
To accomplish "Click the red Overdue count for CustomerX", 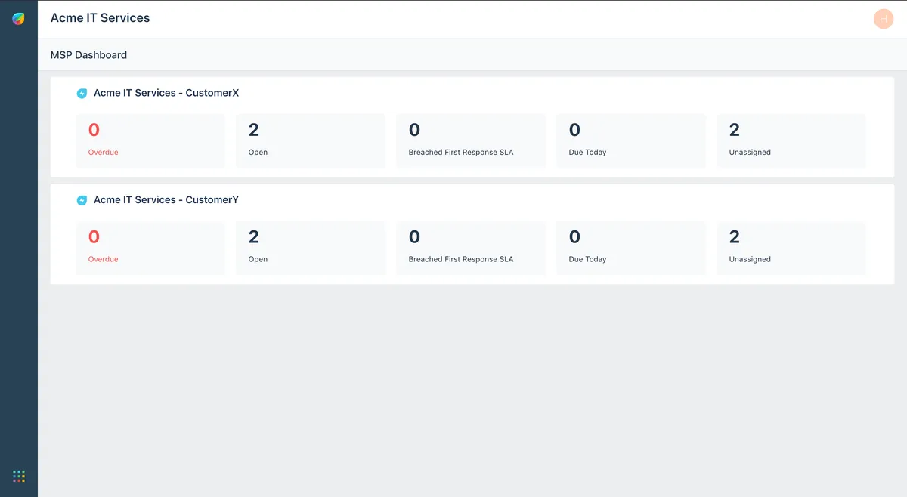I will point(94,130).
